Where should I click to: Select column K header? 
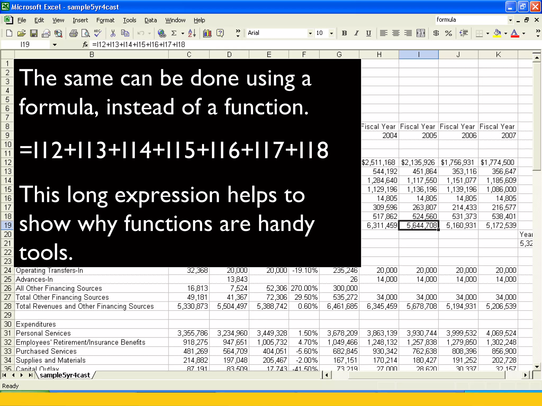pos(498,54)
